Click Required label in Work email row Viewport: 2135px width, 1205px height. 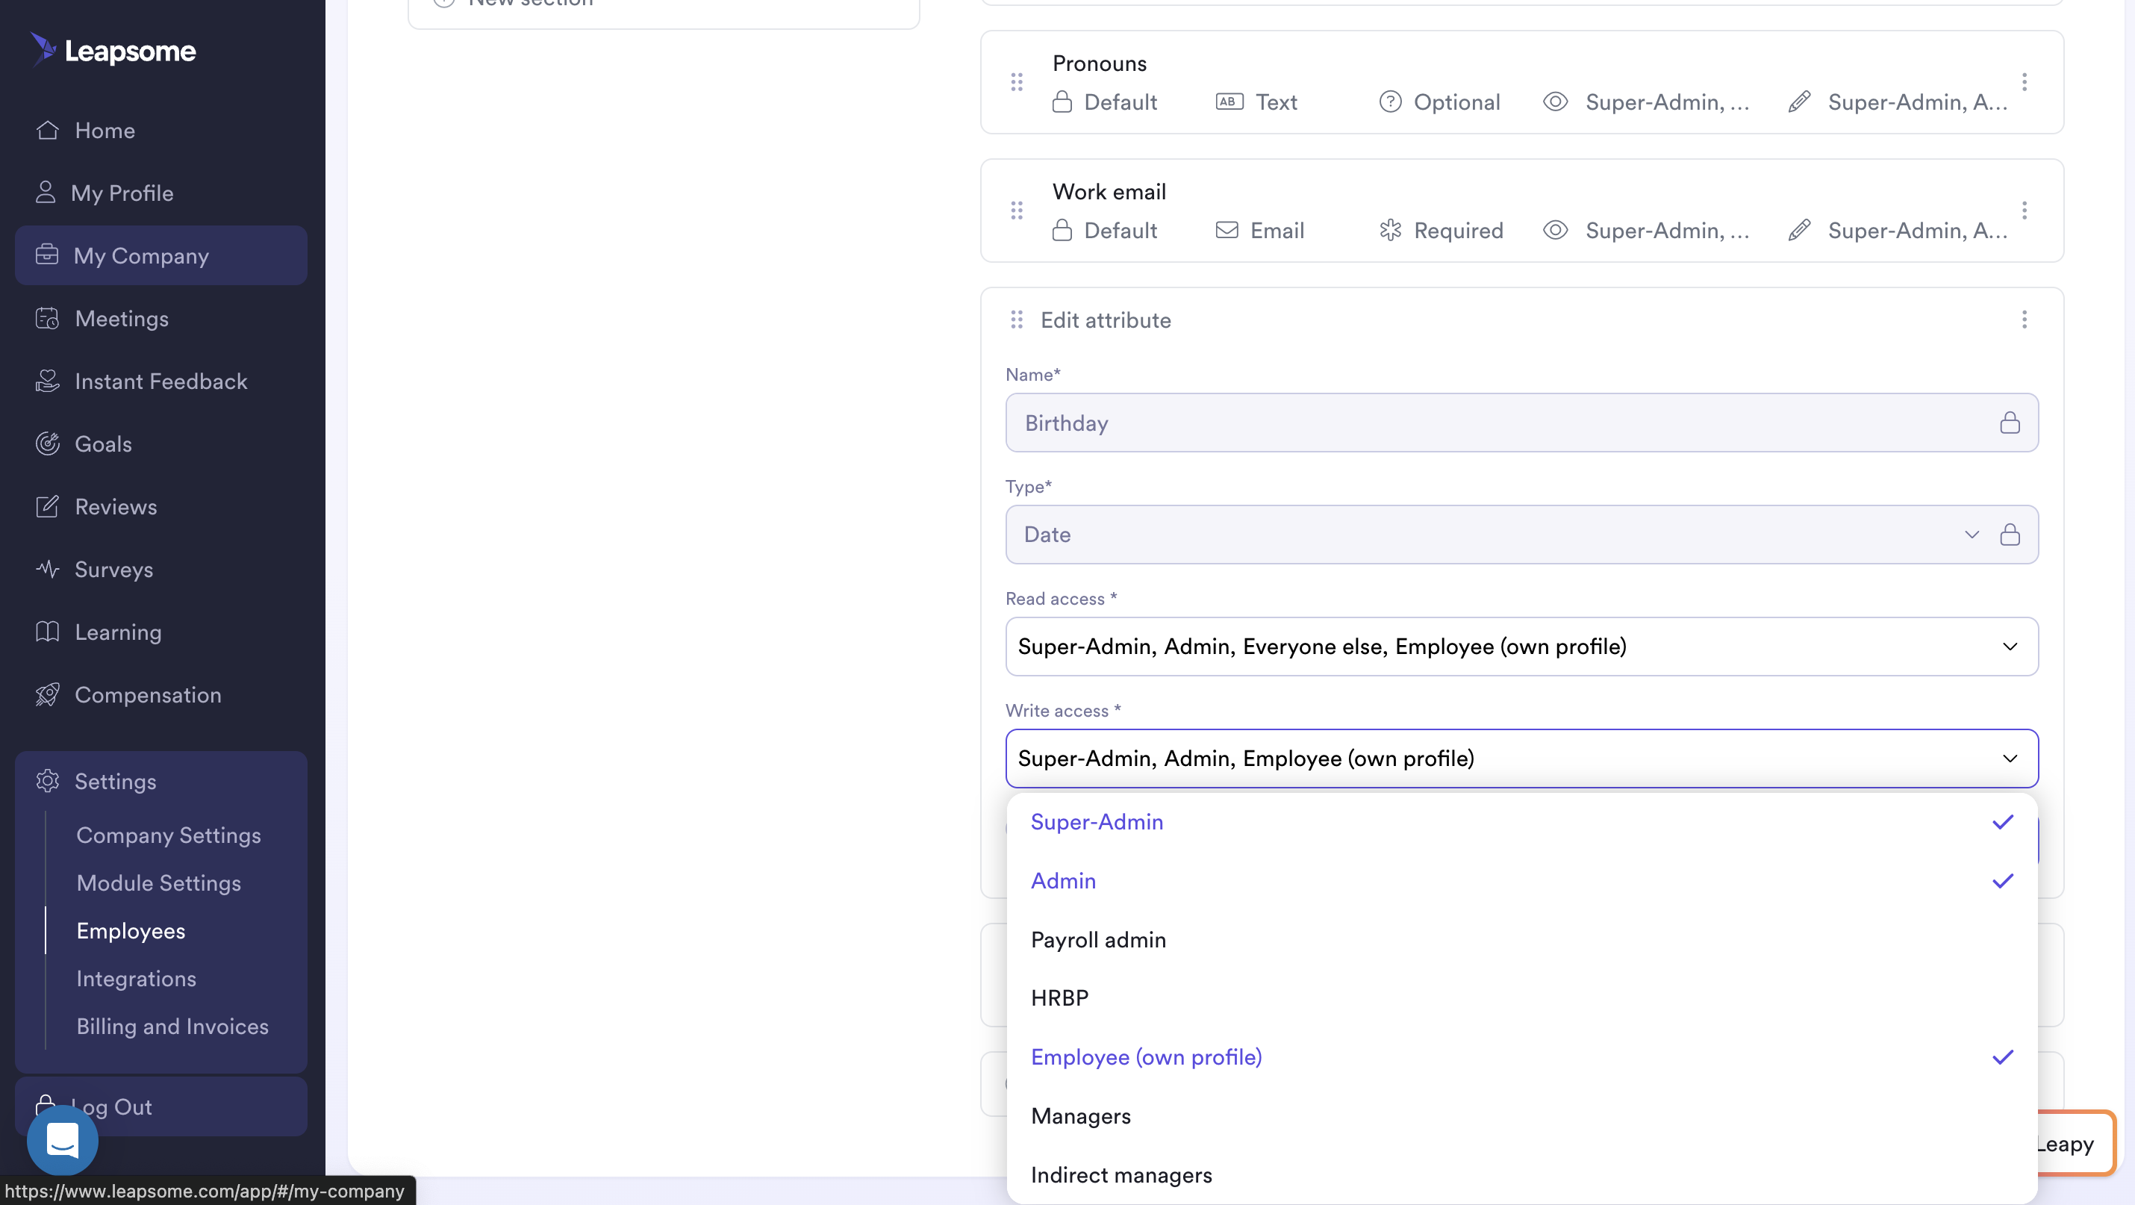1458,231
